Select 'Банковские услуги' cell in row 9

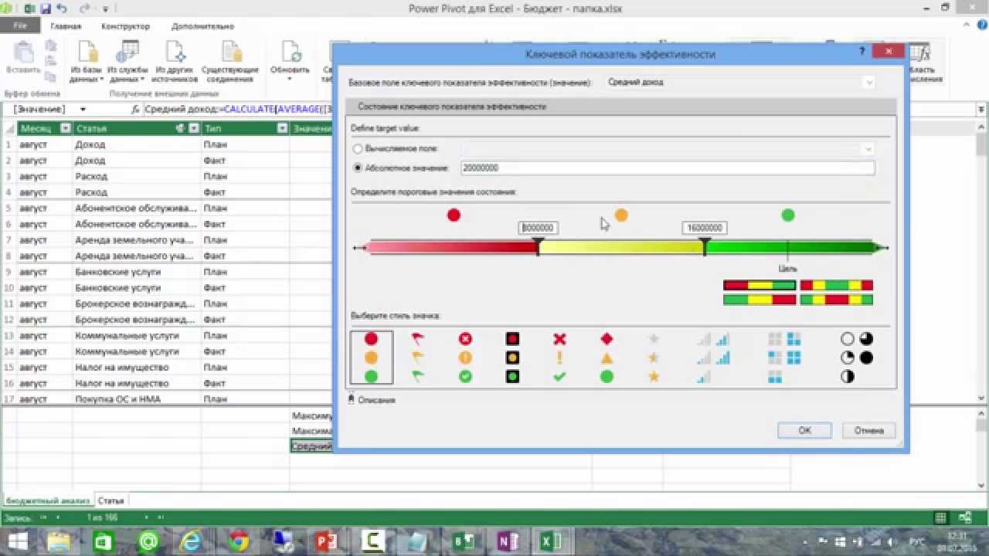[137, 272]
